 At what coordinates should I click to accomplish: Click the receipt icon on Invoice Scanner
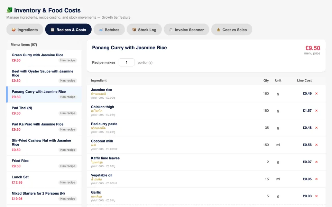170,30
